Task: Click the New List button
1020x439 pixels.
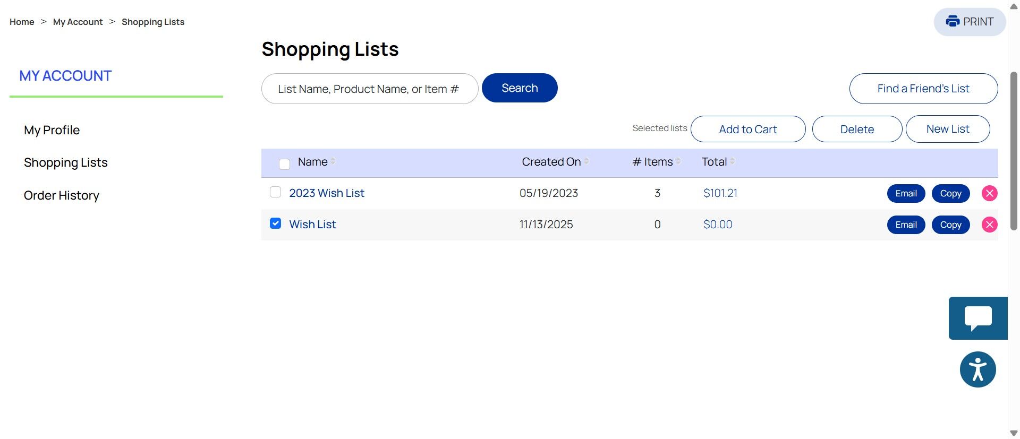Action: pyautogui.click(x=947, y=129)
